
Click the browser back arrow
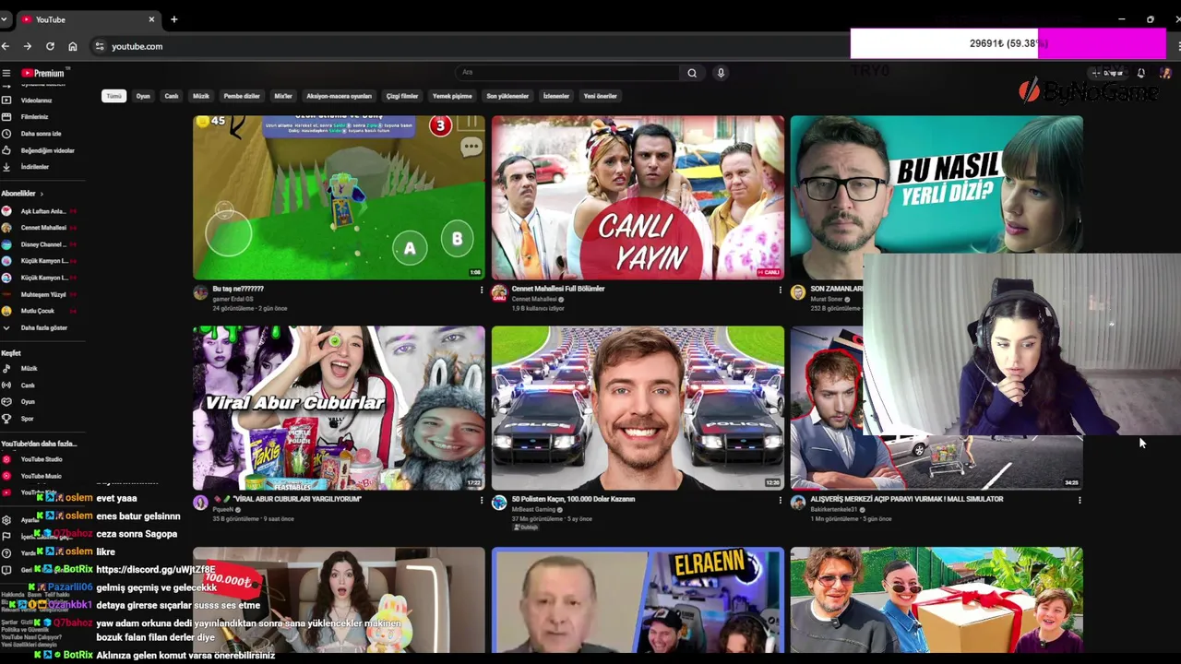coord(6,46)
